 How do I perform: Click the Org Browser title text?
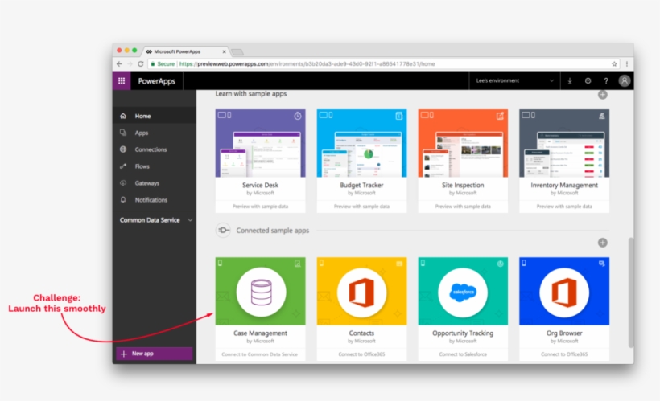click(564, 333)
